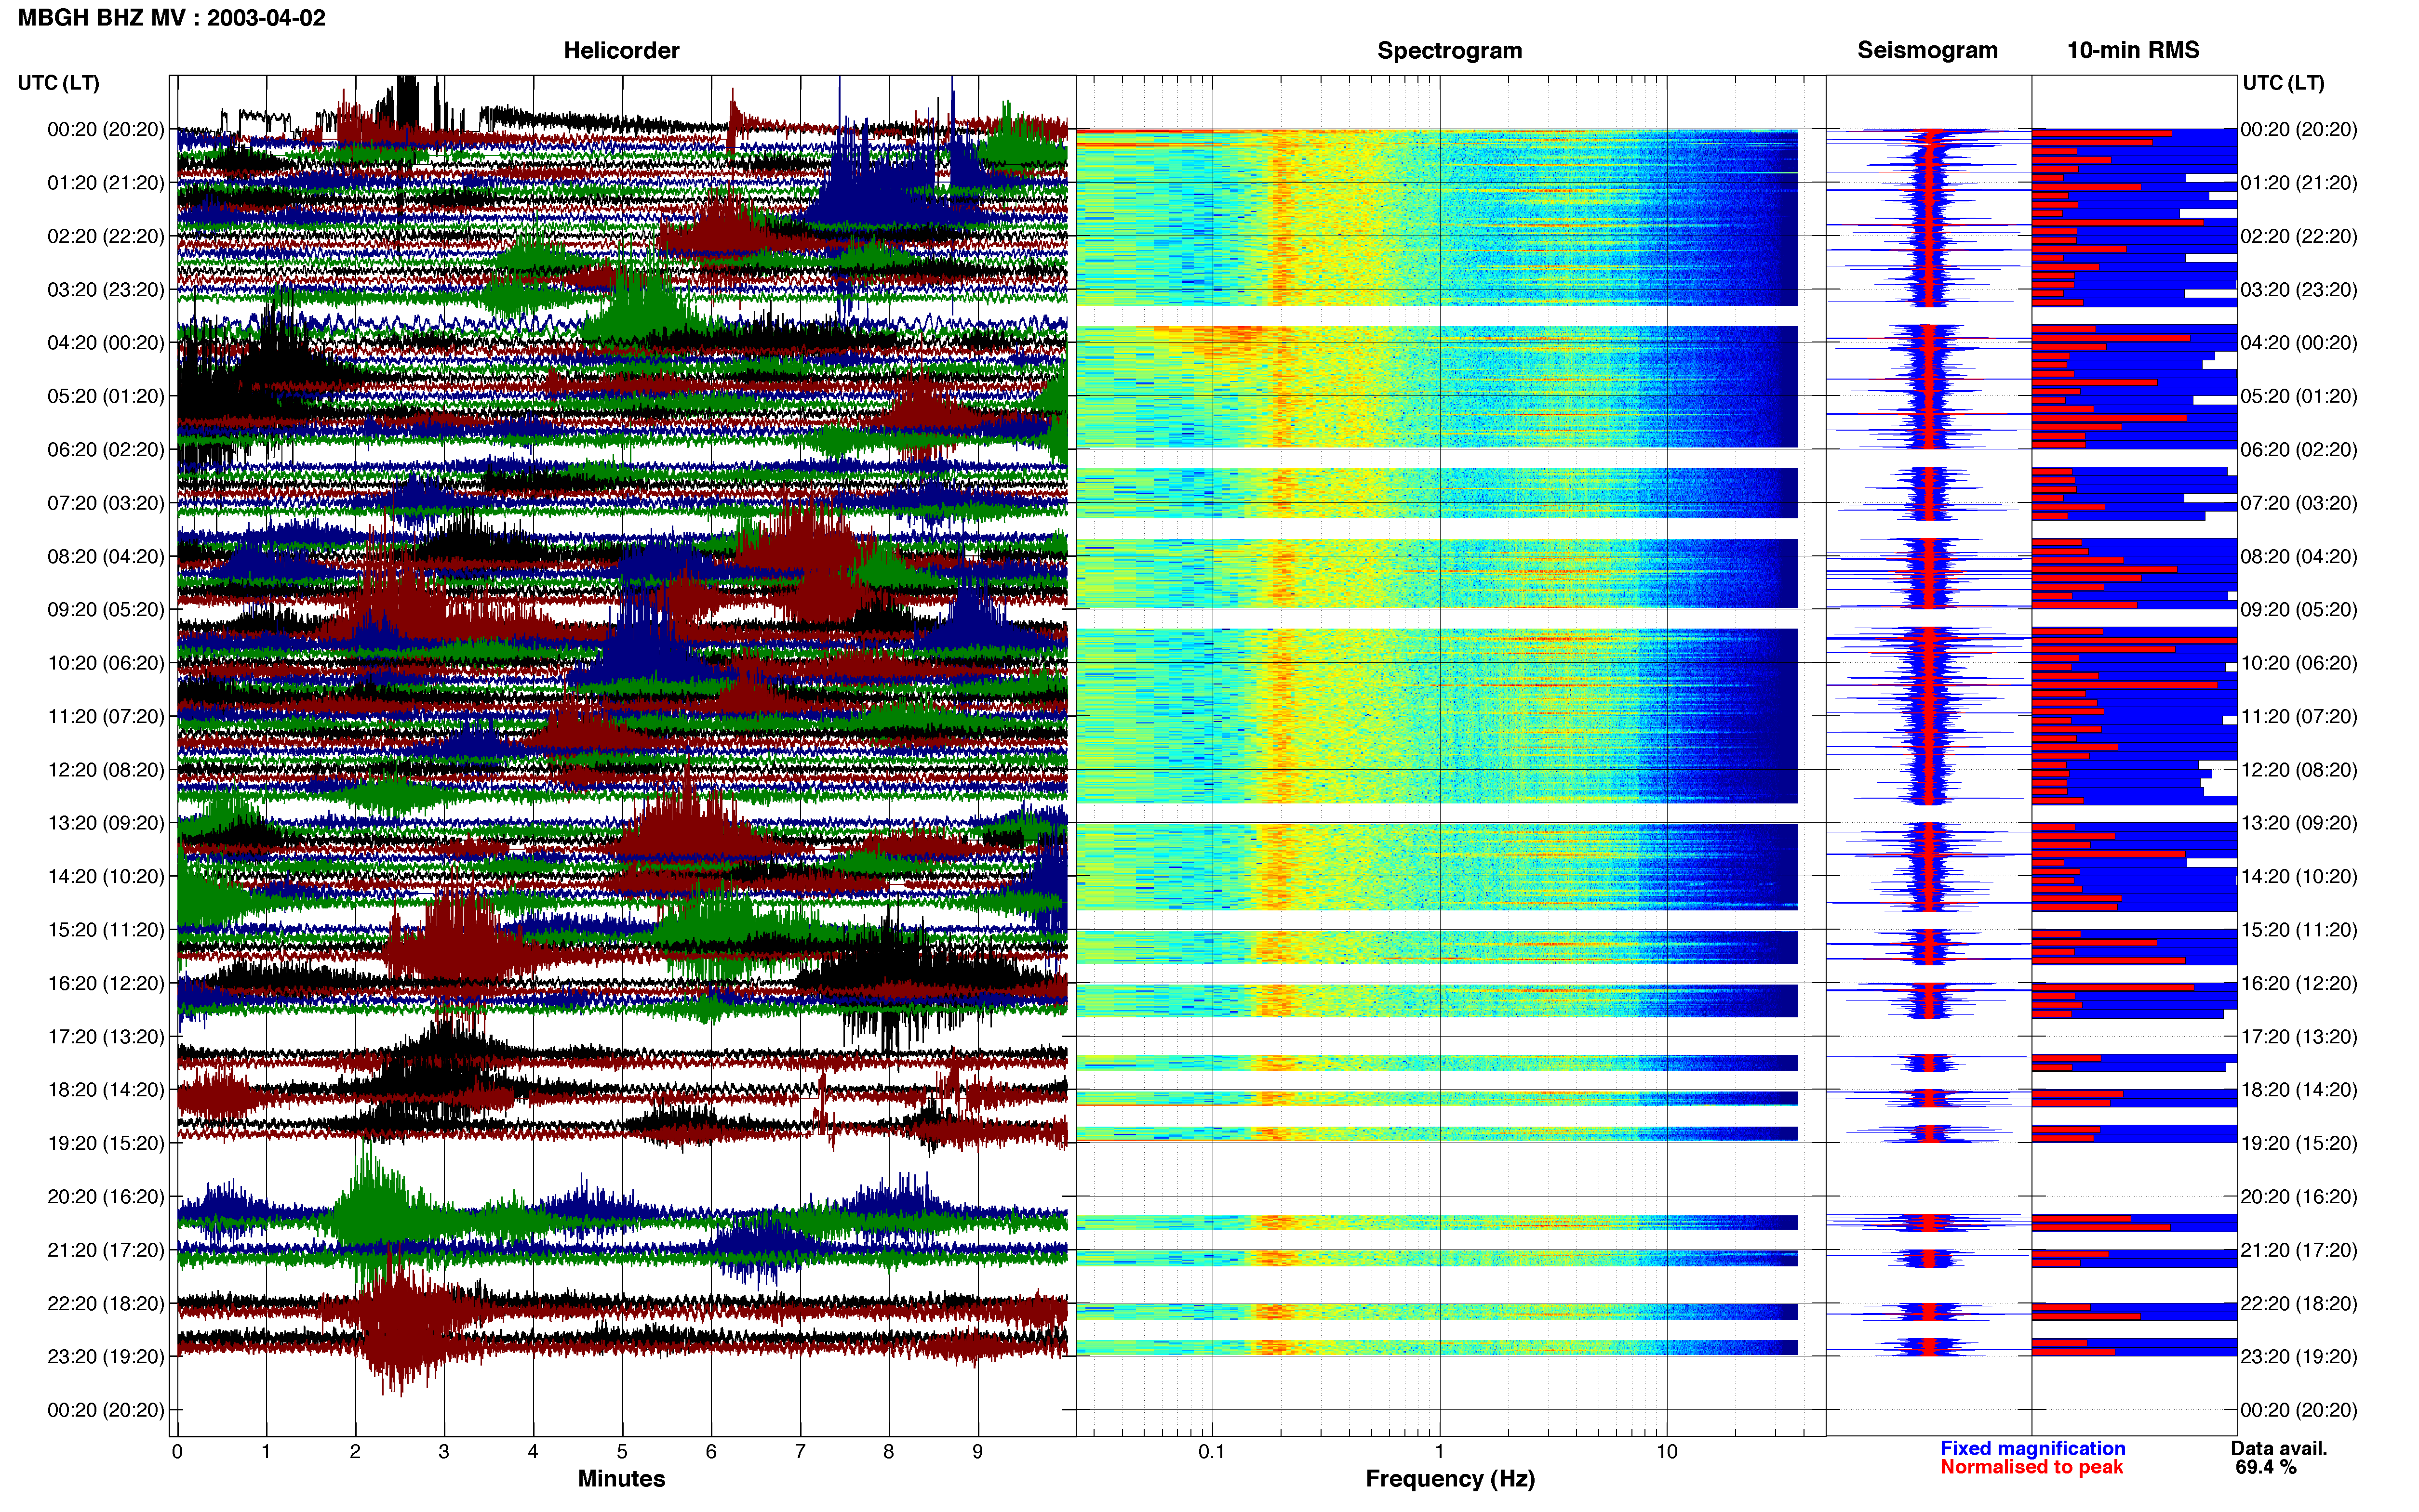Click the "3" tick on the Minutes axis
2419x1512 pixels.
[444, 1451]
